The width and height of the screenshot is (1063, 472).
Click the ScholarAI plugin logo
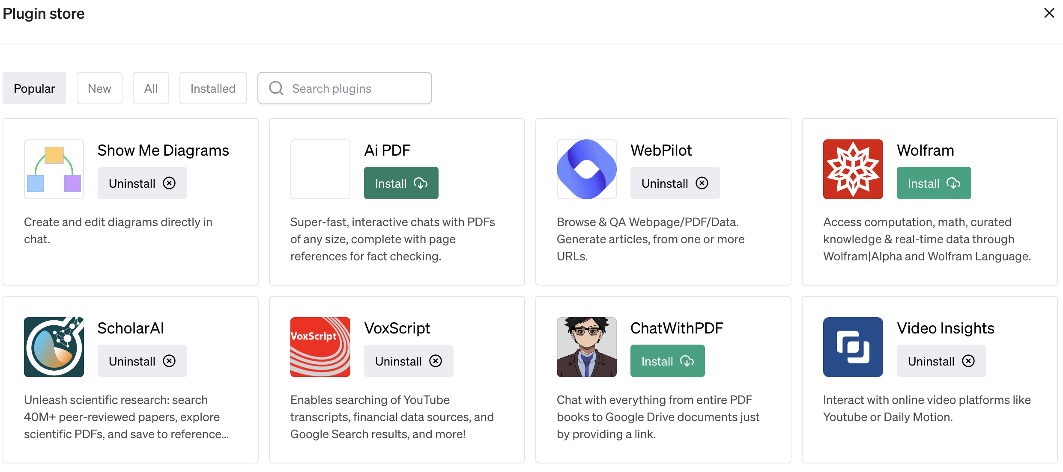(x=54, y=347)
